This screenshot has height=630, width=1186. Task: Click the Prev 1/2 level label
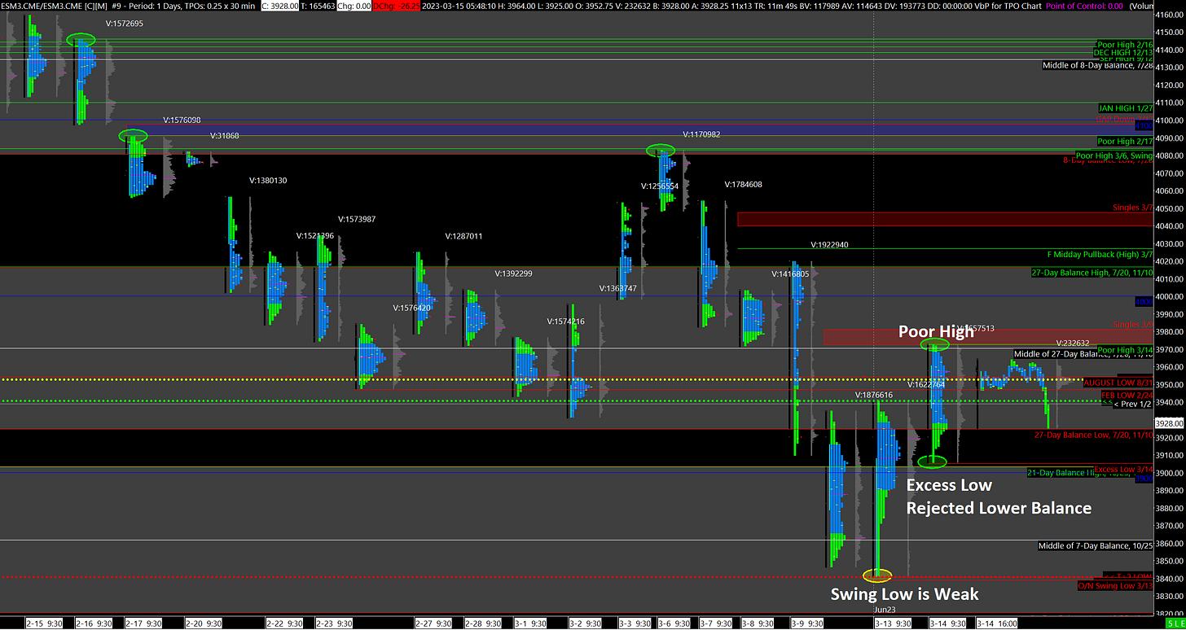point(1133,405)
